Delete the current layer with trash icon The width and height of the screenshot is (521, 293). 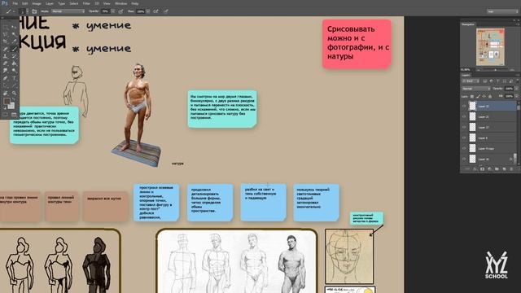(x=511, y=169)
